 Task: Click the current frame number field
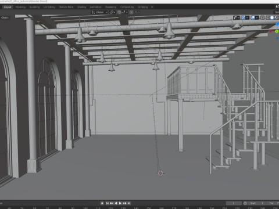click(x=234, y=203)
